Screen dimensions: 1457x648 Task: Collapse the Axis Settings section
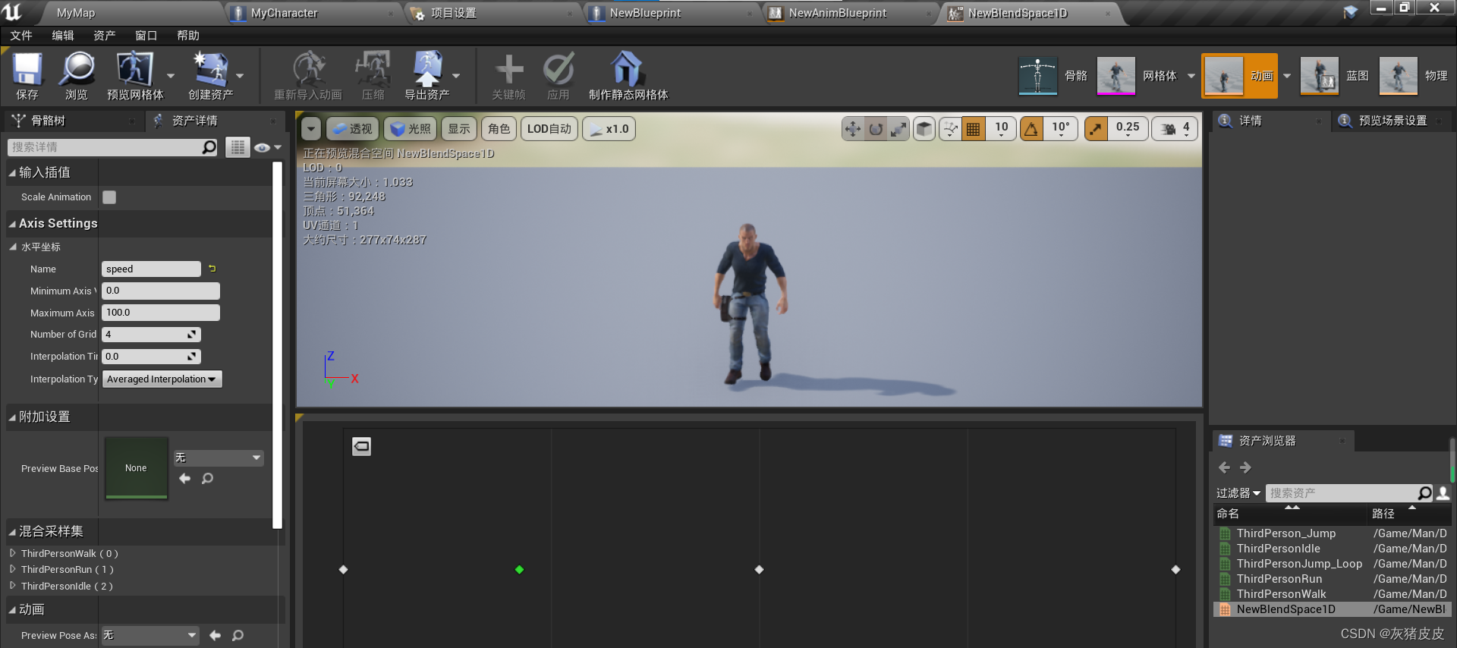[12, 224]
